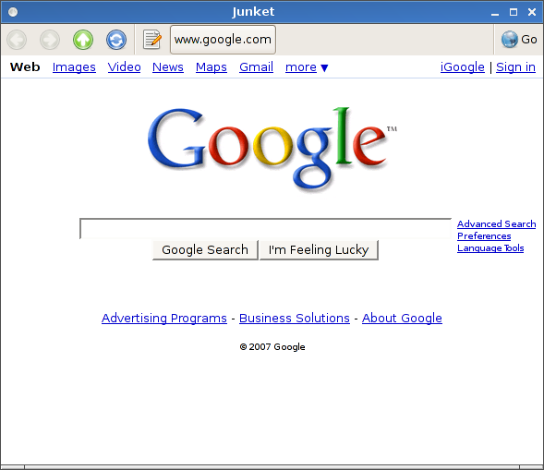Expand the more dropdown menu
The width and height of the screenshot is (544, 470).
click(307, 67)
